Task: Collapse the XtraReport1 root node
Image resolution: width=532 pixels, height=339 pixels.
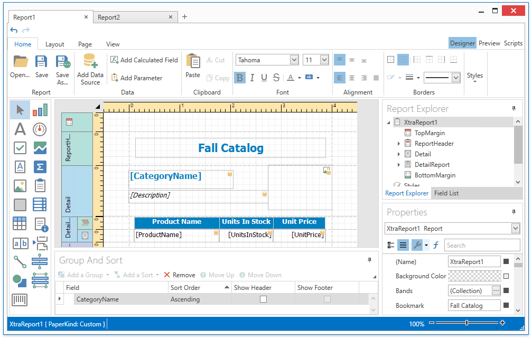Action: 388,123
